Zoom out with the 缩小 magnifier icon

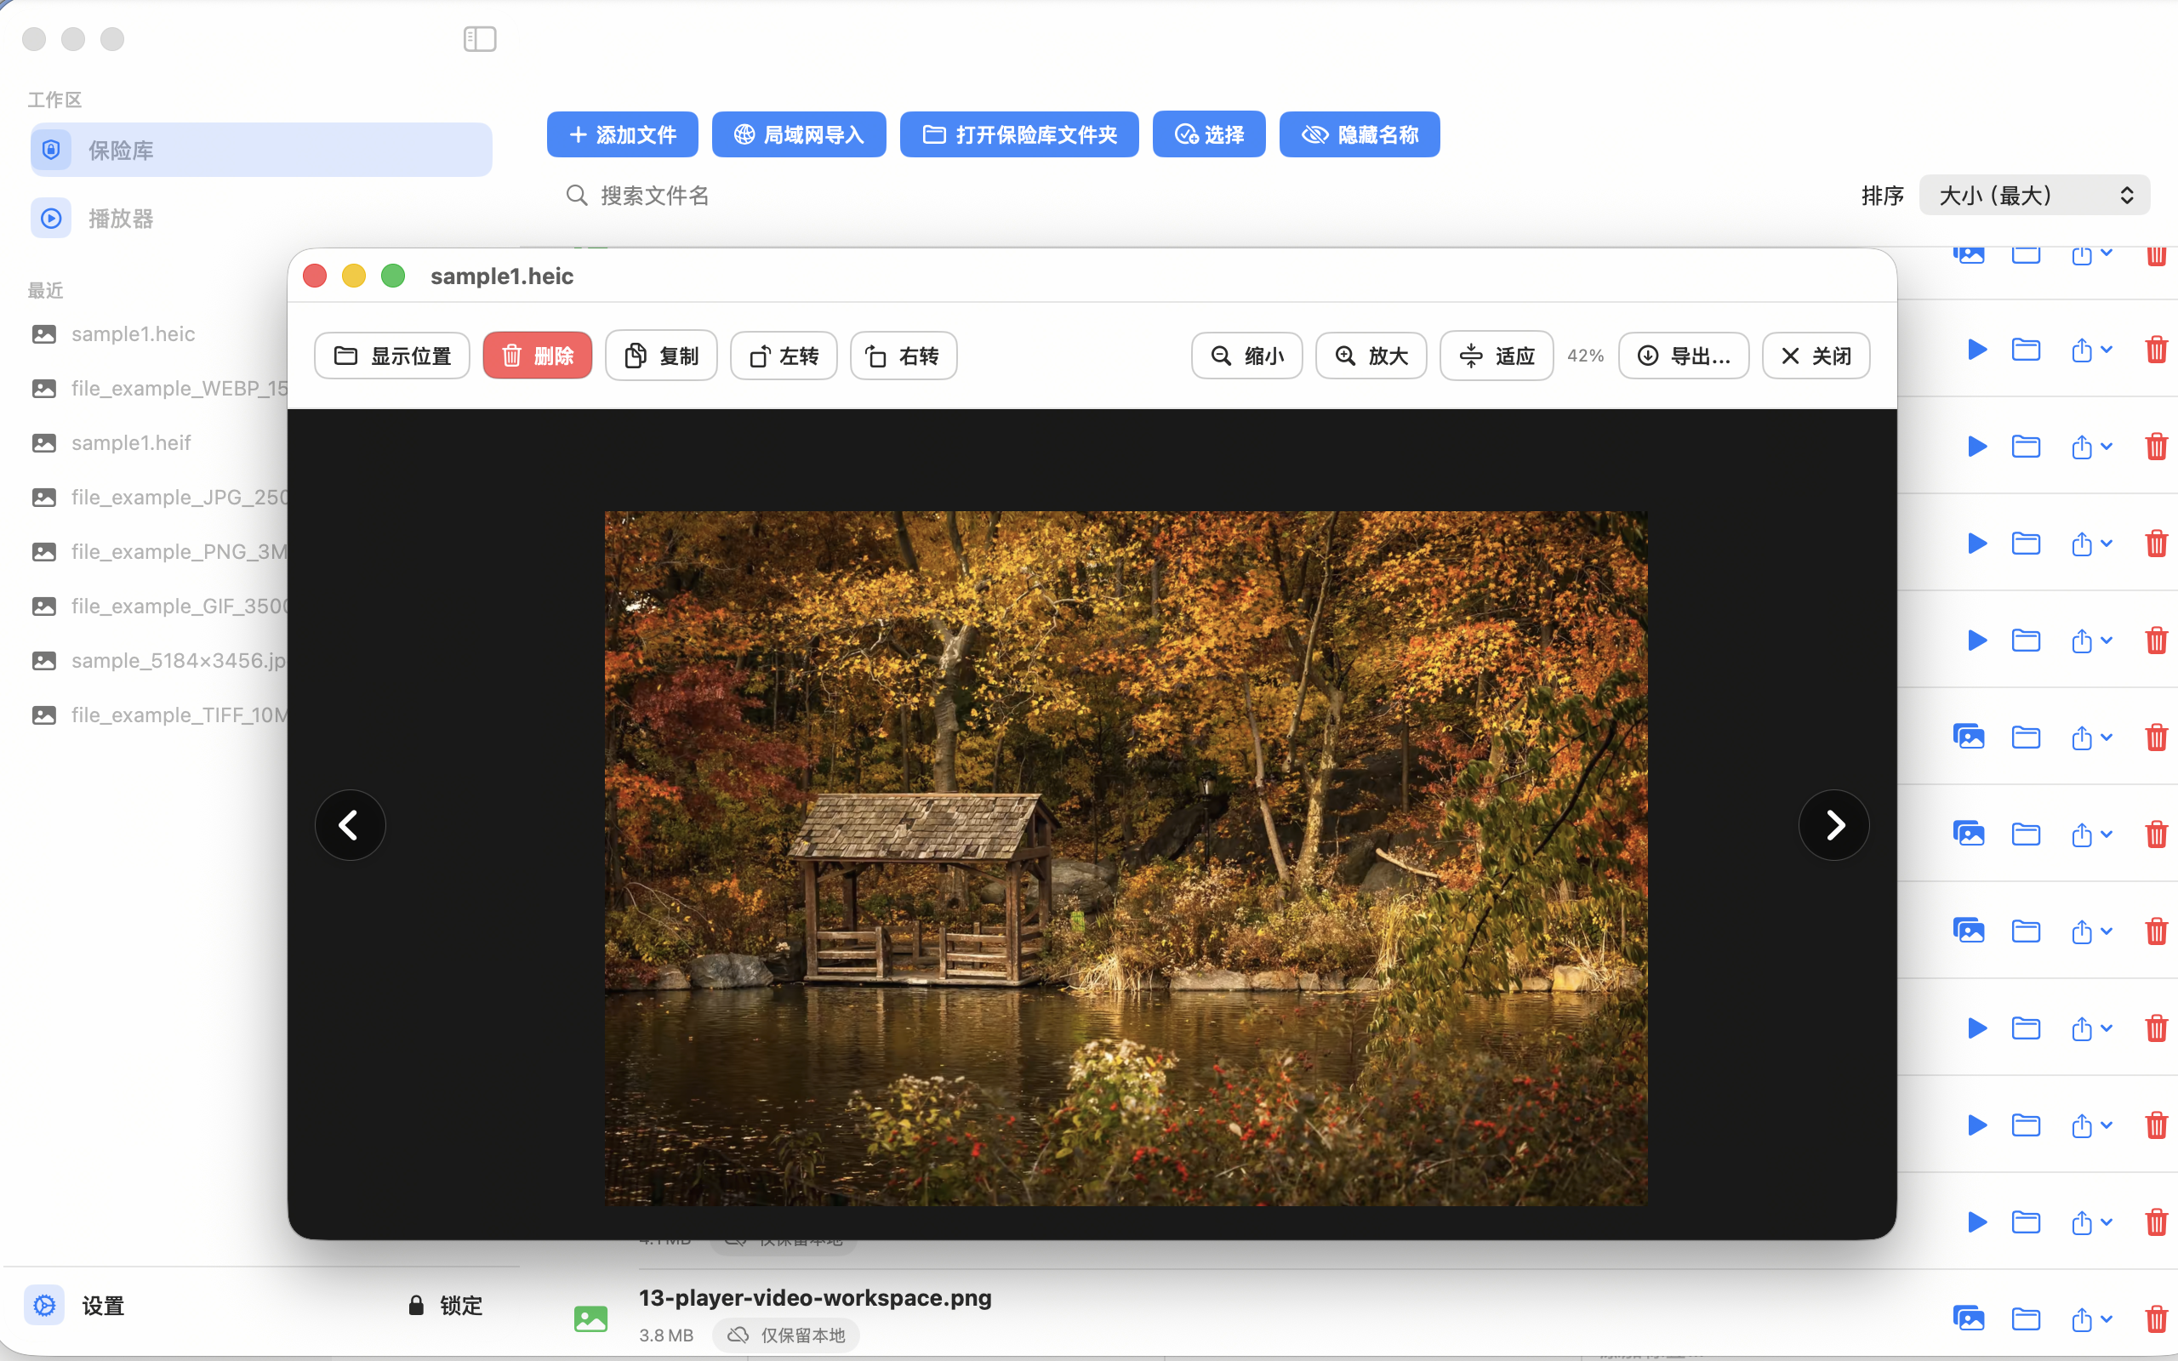click(1246, 356)
